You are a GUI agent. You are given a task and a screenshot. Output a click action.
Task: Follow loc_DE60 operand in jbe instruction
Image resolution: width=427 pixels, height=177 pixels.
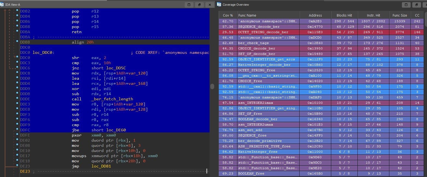tap(116, 130)
